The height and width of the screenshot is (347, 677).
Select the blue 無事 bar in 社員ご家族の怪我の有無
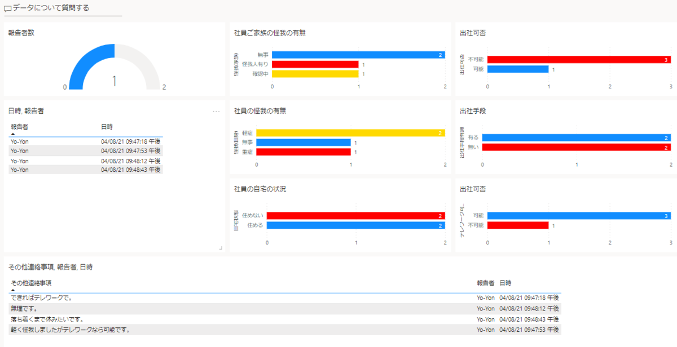tap(358, 55)
